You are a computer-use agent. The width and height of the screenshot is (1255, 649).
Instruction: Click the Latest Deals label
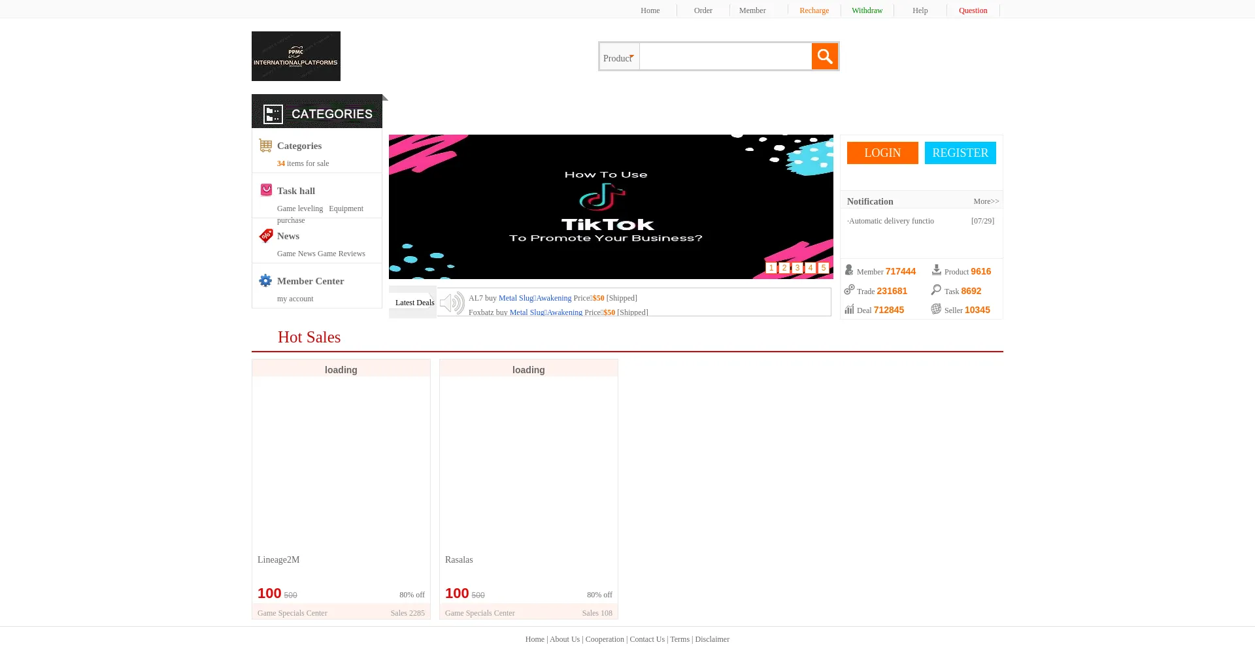tap(414, 303)
